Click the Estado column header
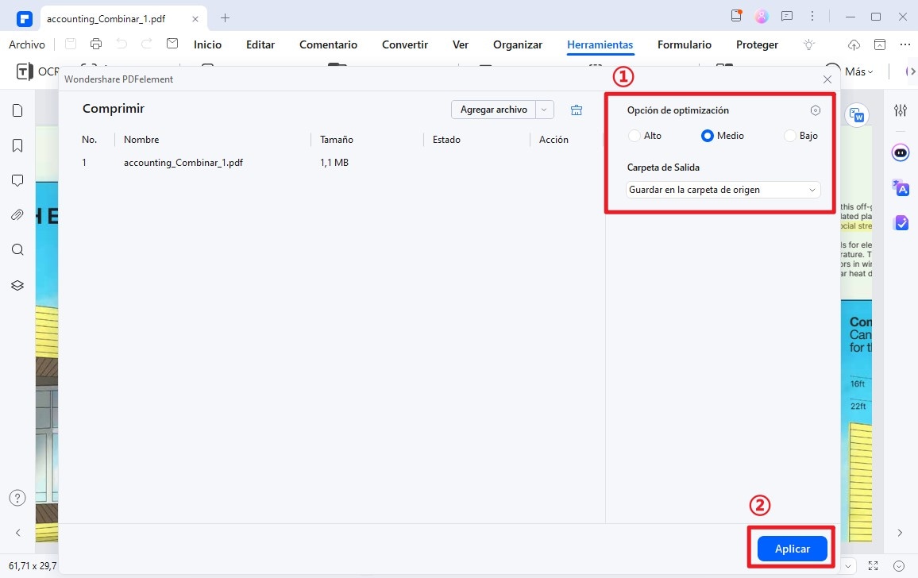This screenshot has height=578, width=918. pyautogui.click(x=447, y=140)
